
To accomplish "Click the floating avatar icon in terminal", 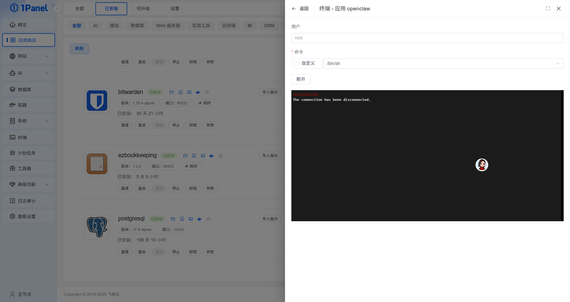I will tap(482, 165).
